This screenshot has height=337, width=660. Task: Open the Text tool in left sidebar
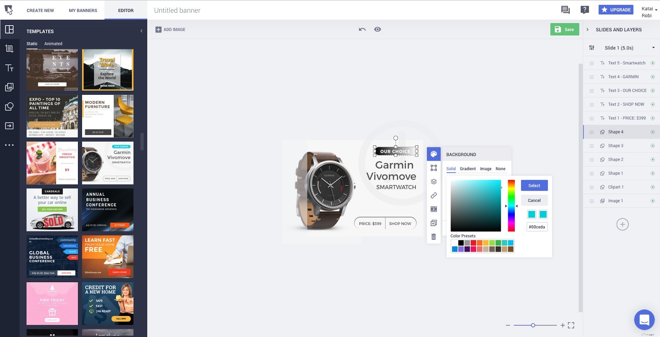click(9, 68)
